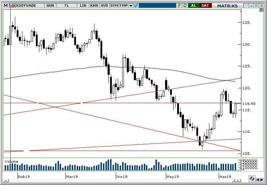Click the SYM toolbar button
267x185 pixels.
pyautogui.click(x=114, y=6)
